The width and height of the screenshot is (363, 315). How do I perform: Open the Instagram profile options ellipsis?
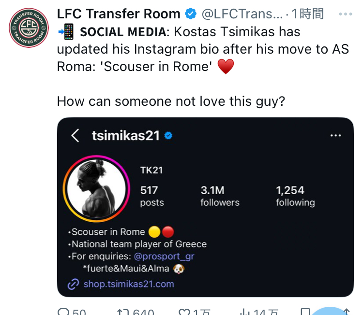click(335, 136)
